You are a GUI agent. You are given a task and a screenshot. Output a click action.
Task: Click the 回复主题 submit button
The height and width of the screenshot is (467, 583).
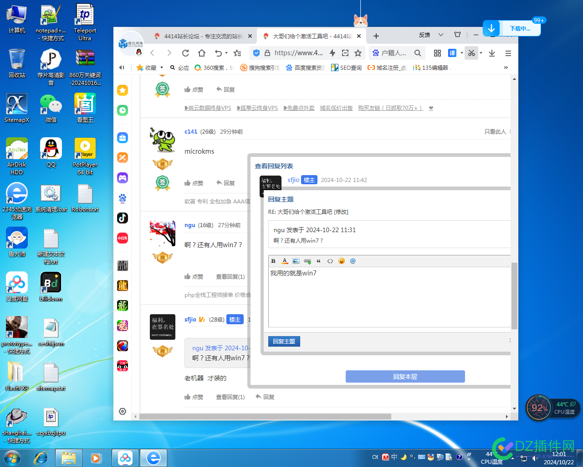point(284,341)
